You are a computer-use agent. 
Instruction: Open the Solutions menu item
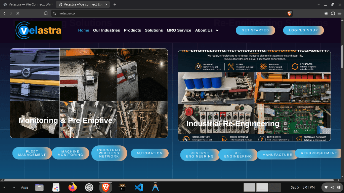[154, 30]
